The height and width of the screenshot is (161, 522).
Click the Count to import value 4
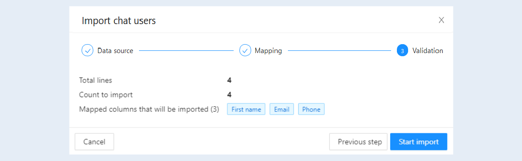tap(229, 95)
